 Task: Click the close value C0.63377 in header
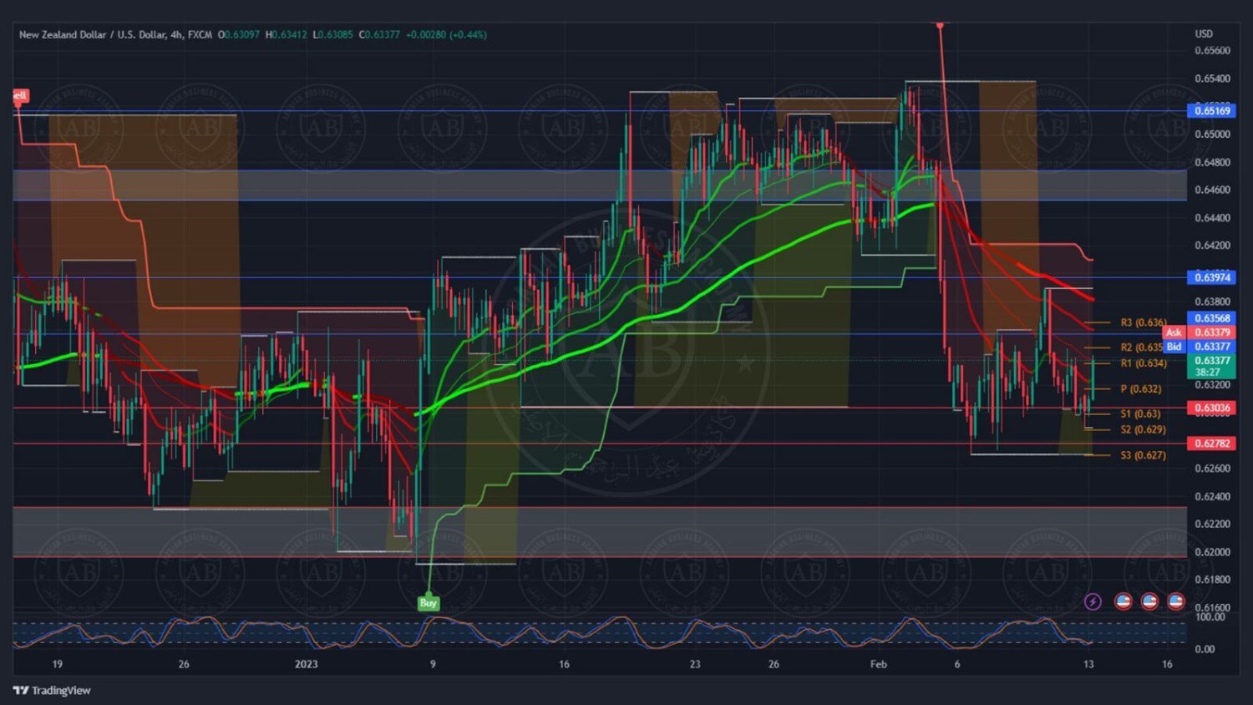pyautogui.click(x=379, y=34)
